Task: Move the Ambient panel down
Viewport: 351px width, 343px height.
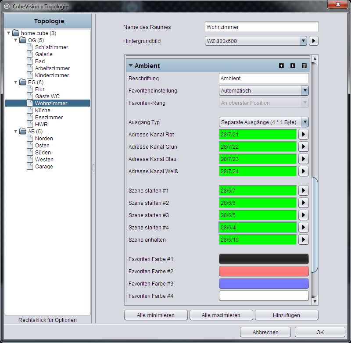Action: tap(293, 65)
